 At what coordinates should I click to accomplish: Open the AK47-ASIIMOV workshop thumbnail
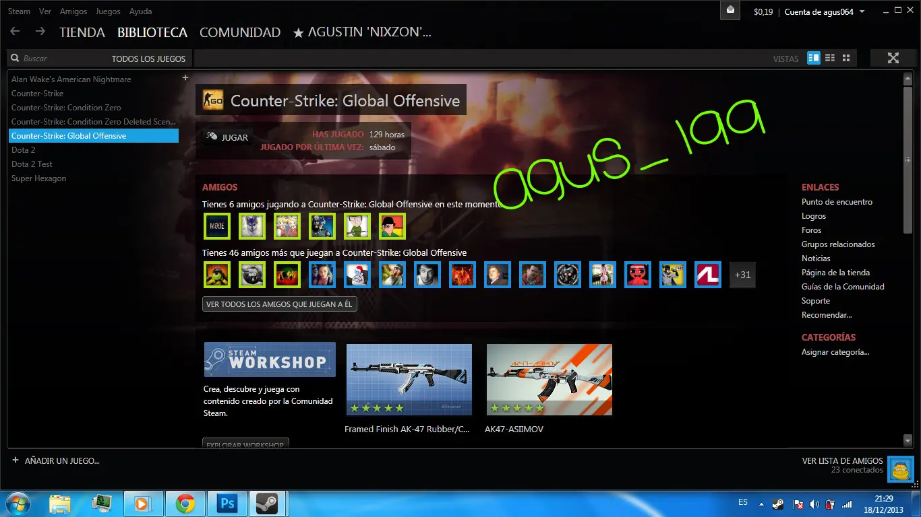pyautogui.click(x=549, y=380)
